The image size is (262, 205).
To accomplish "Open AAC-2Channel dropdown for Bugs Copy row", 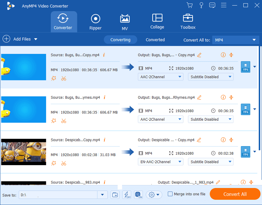I will pyautogui.click(x=160, y=77).
